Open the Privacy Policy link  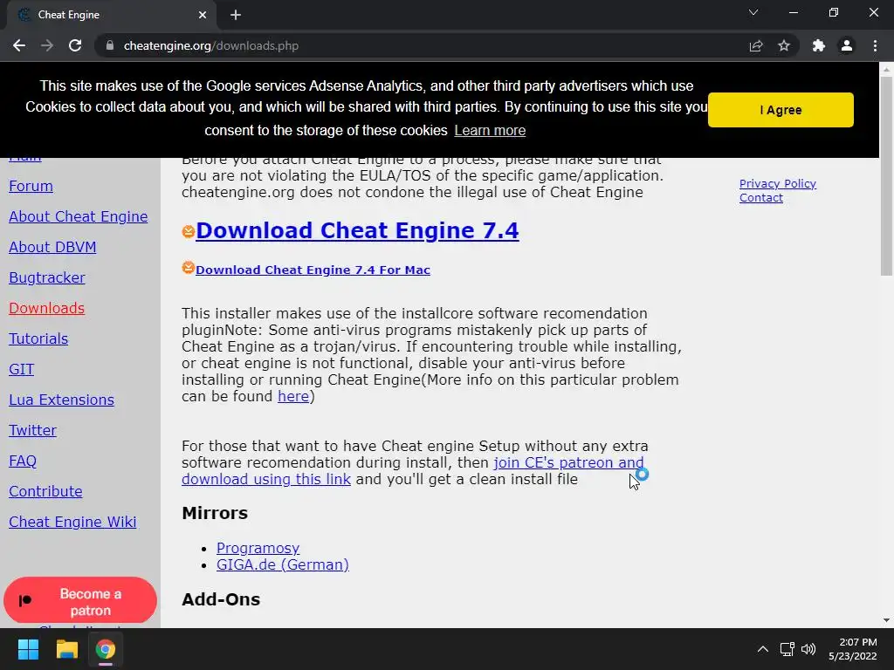pos(778,183)
